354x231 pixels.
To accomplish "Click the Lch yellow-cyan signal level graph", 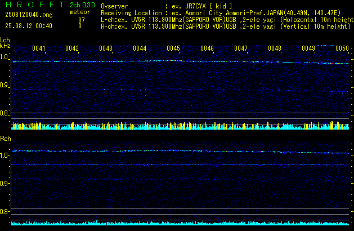I will [180, 125].
